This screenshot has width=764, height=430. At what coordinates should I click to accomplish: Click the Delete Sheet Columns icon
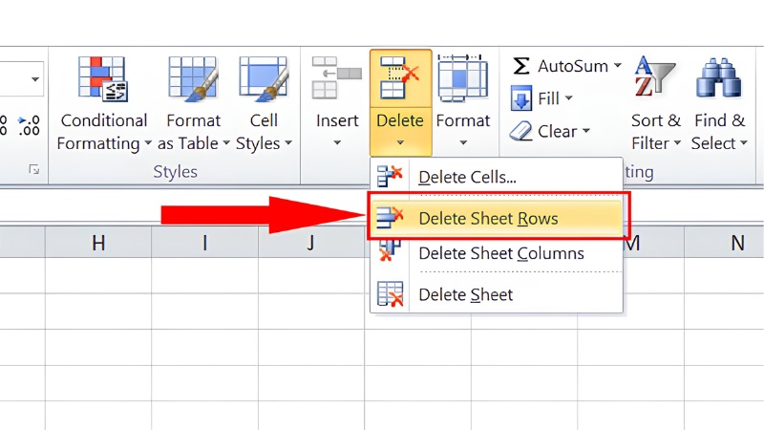[390, 250]
